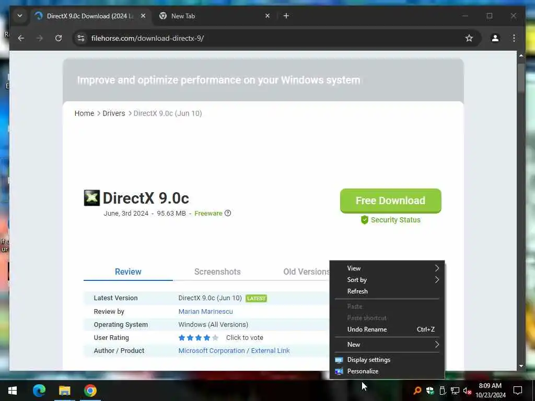Click the LATEST version badge
The width and height of the screenshot is (535, 401).
(x=256, y=298)
